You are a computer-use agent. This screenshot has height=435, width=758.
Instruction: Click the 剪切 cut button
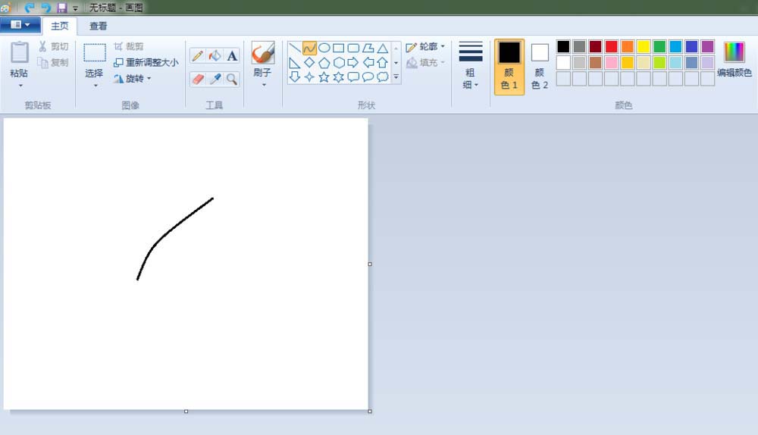point(54,46)
